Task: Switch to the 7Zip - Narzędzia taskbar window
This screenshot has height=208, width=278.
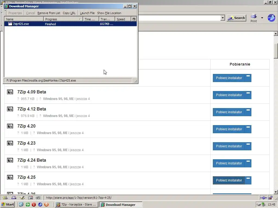Action: 76,204
